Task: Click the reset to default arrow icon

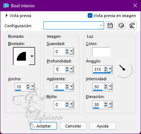Action: click(132, 25)
